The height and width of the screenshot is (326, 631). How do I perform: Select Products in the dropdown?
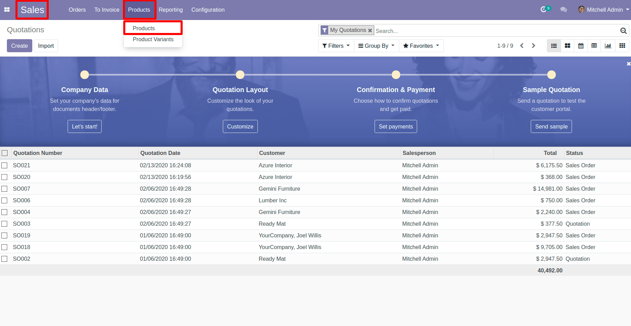153,28
